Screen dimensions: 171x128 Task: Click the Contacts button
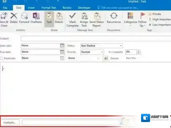pos(10,123)
